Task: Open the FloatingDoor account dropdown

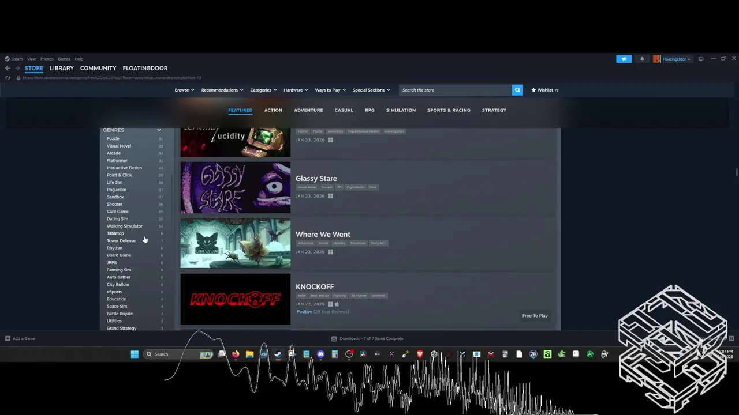Action: pos(676,59)
